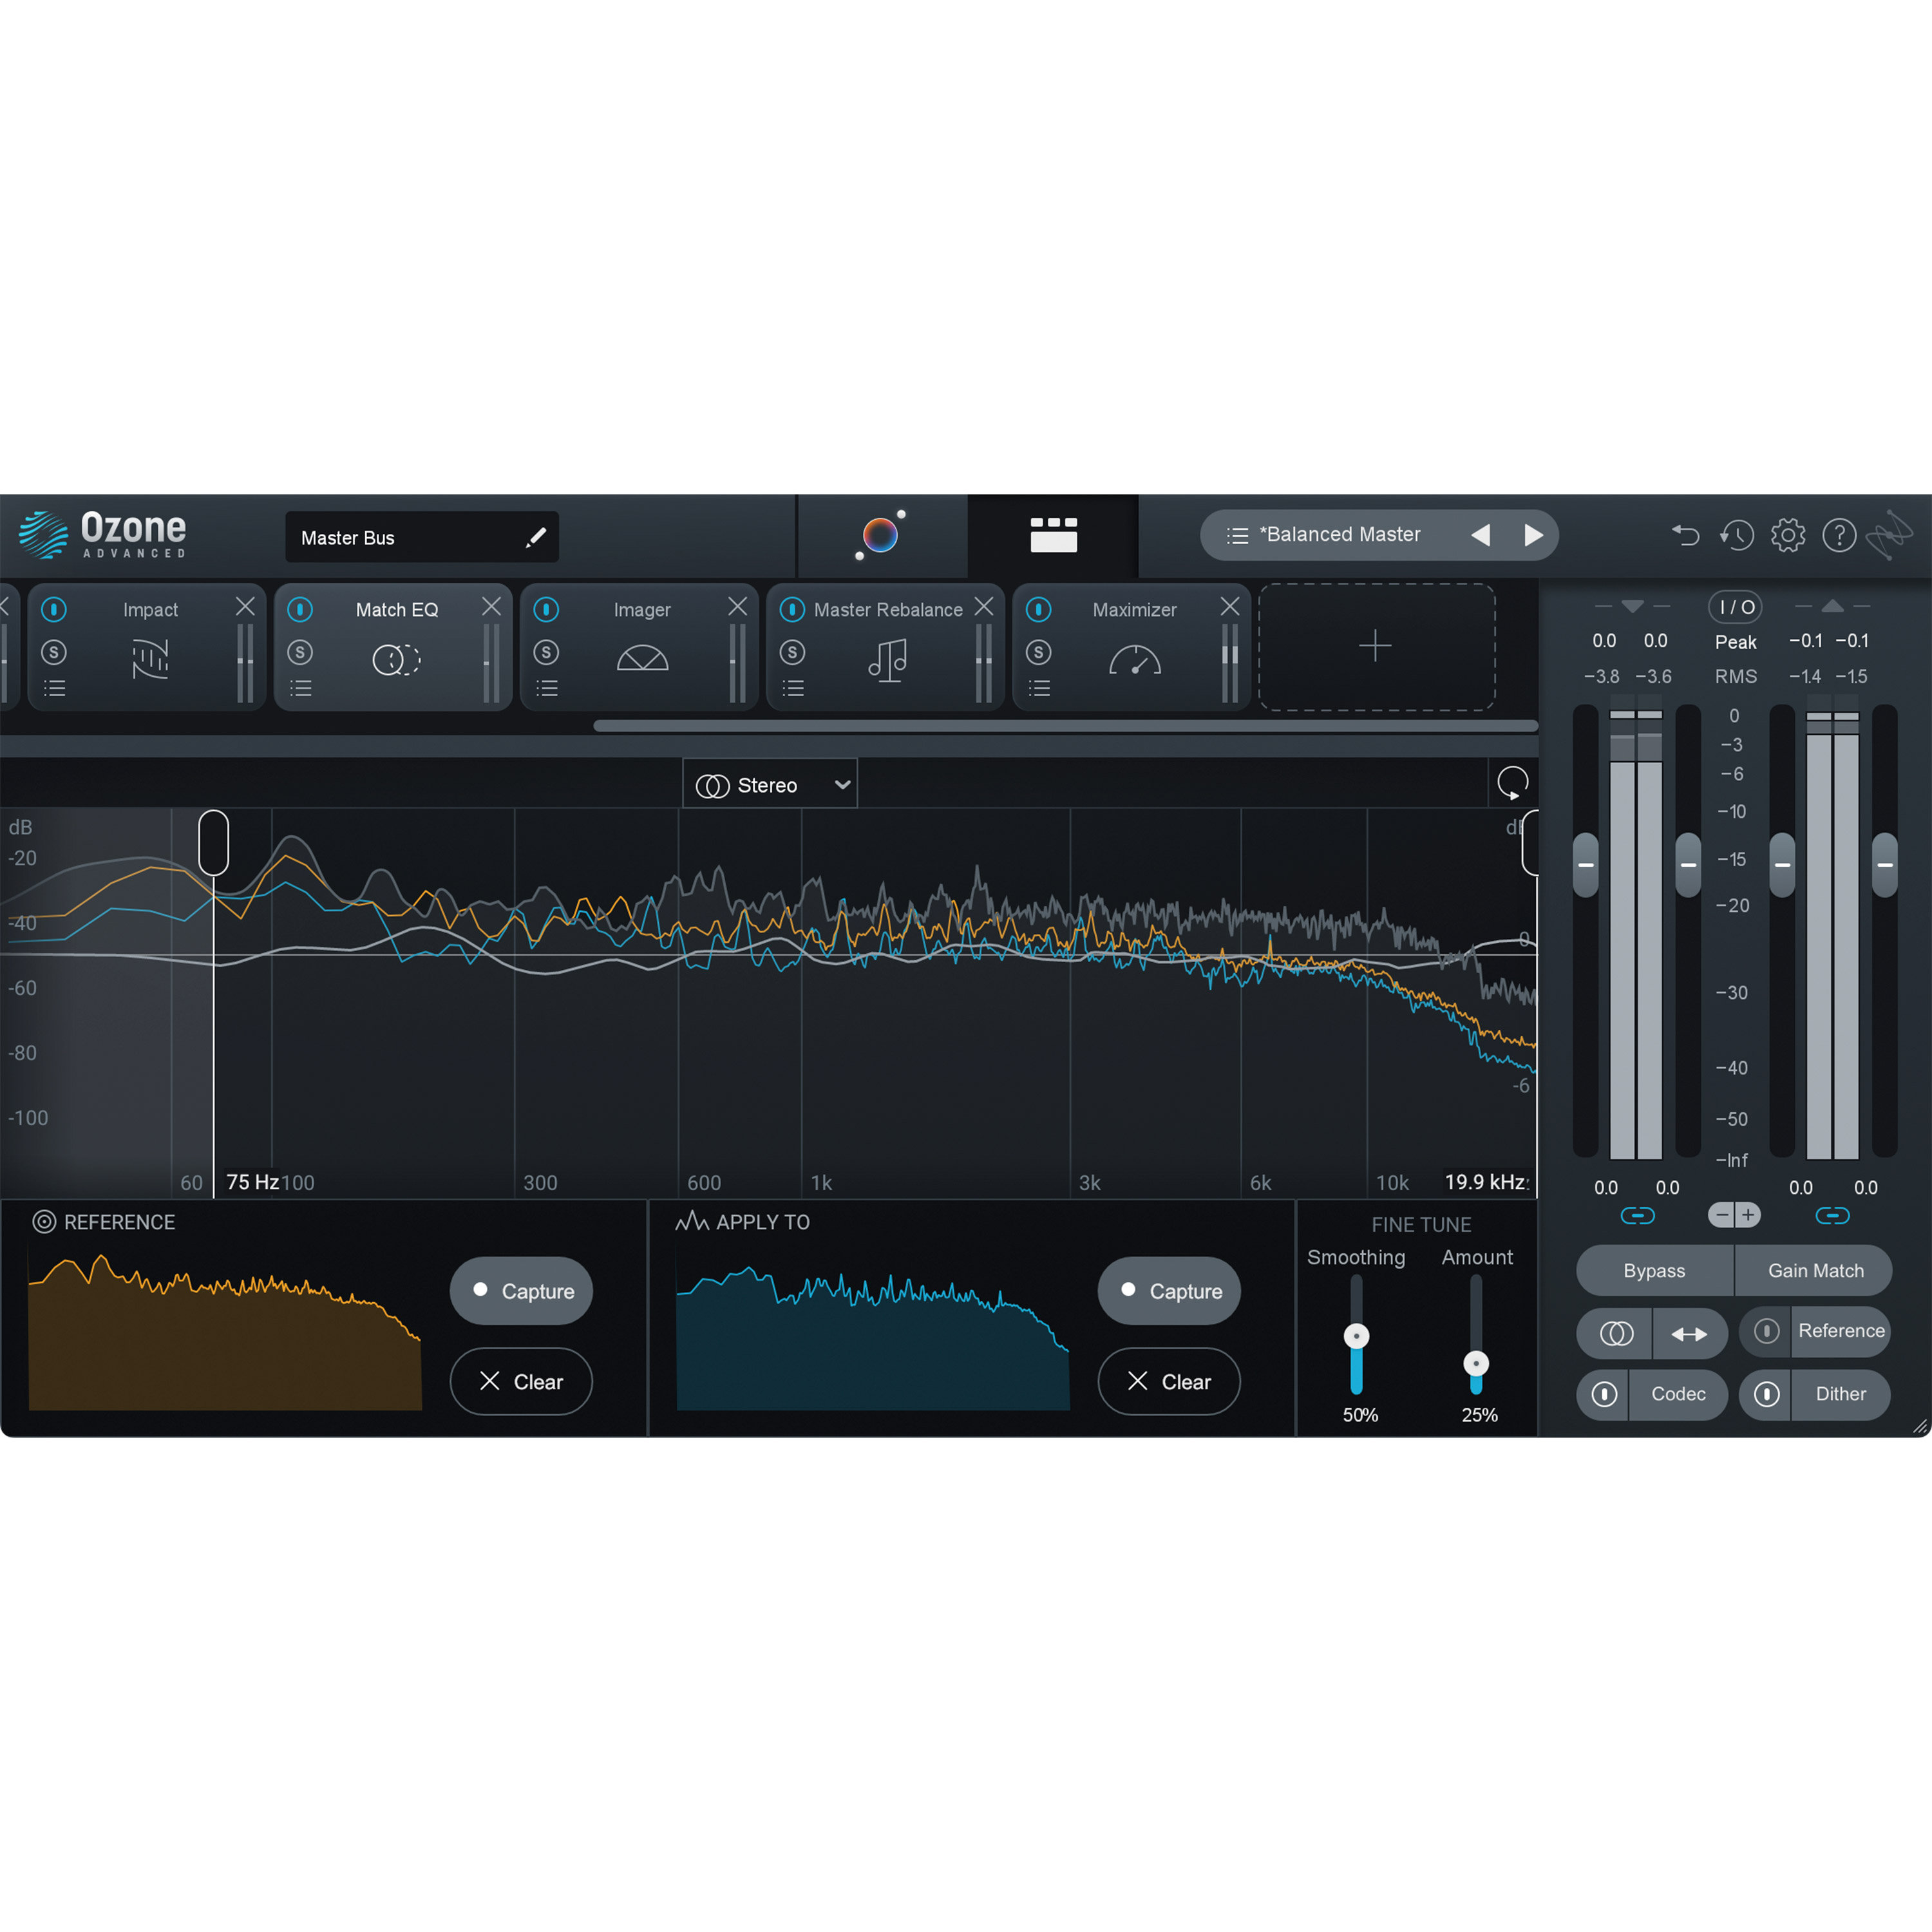Open the settings gear icon
This screenshot has width=1932, height=1932.
pyautogui.click(x=1788, y=536)
